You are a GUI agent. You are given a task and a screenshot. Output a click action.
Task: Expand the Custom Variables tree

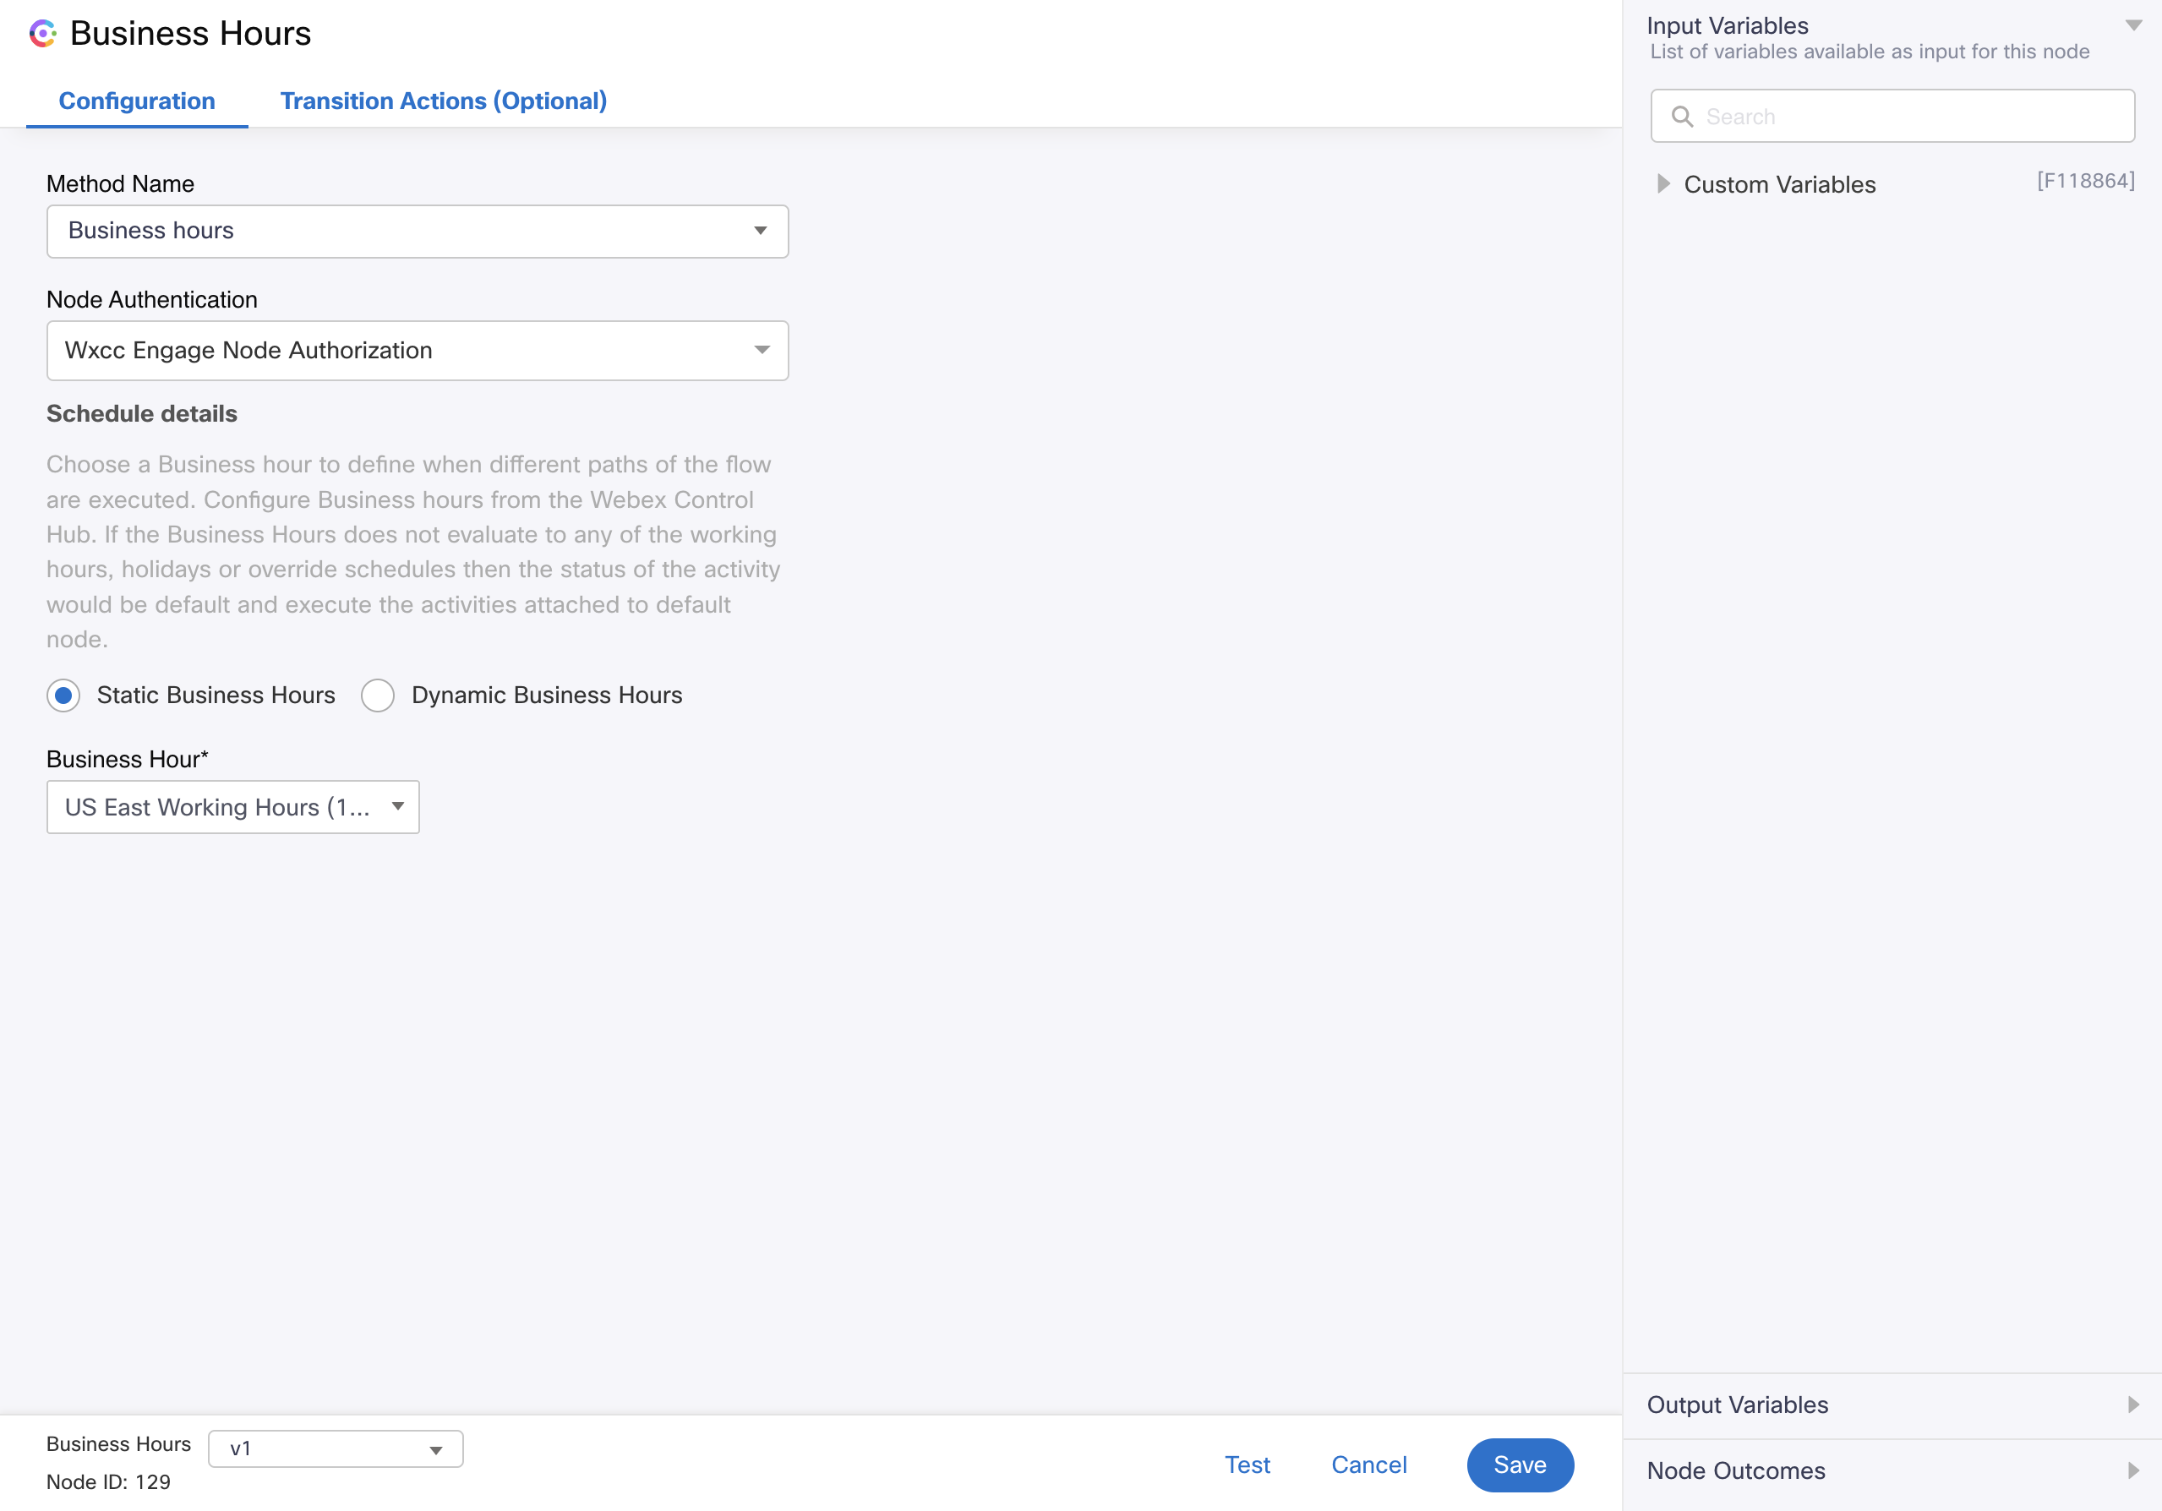click(1664, 183)
